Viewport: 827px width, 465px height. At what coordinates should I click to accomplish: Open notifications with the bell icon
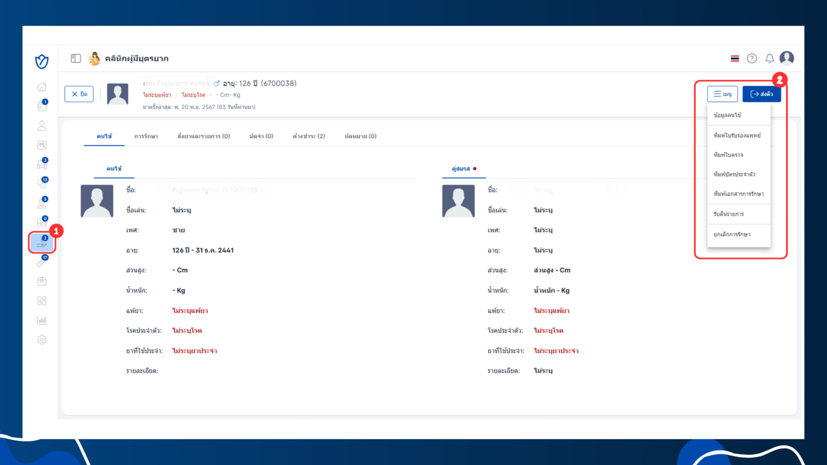[770, 58]
